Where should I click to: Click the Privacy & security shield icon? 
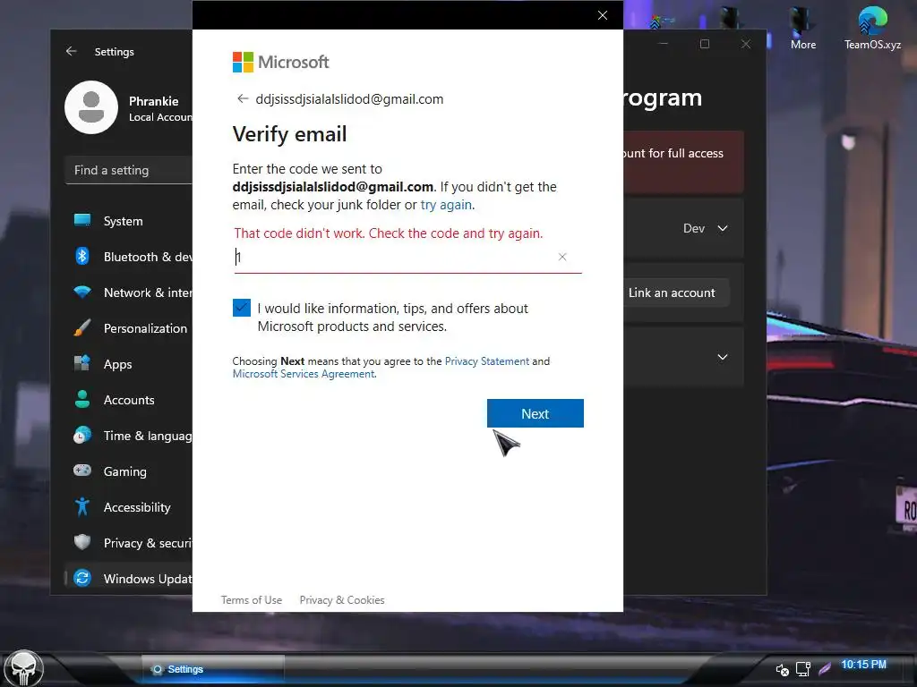pyautogui.click(x=82, y=542)
